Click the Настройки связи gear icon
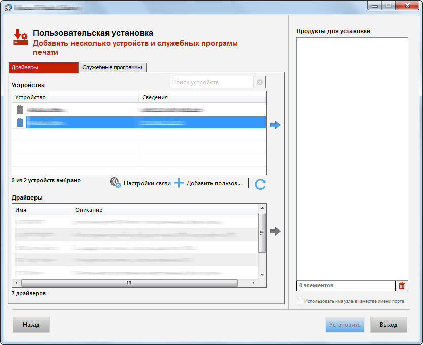The height and width of the screenshot is (345, 423). point(115,183)
